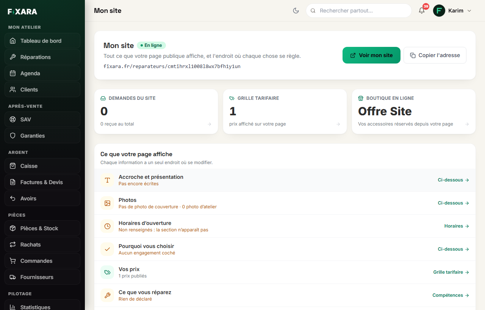This screenshot has height=310, width=485.
Task: Click the Tableau de bord home icon
Action: (13, 41)
